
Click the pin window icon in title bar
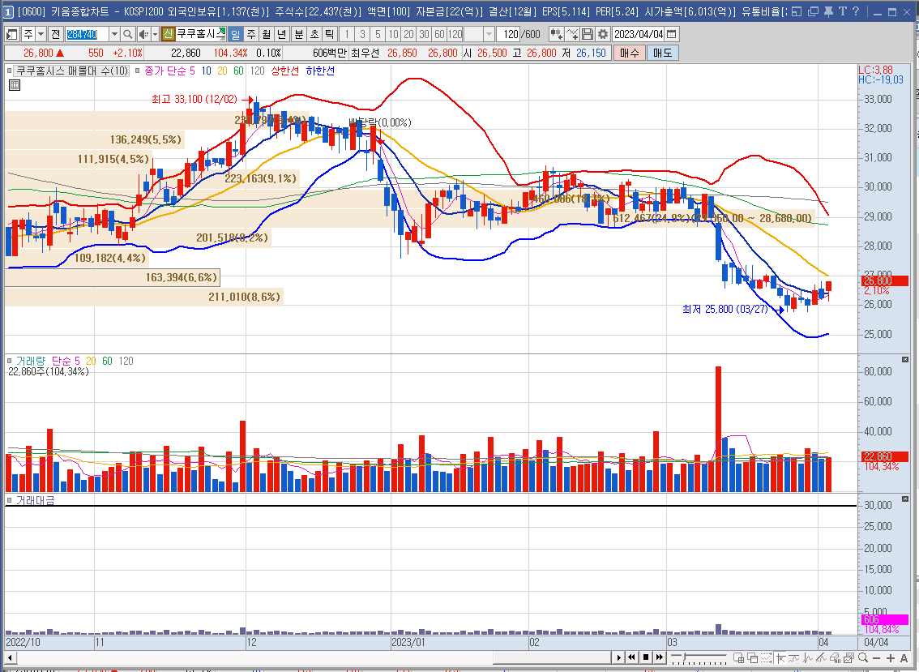click(x=828, y=11)
